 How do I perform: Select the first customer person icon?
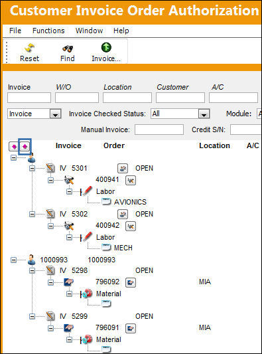click(32, 158)
